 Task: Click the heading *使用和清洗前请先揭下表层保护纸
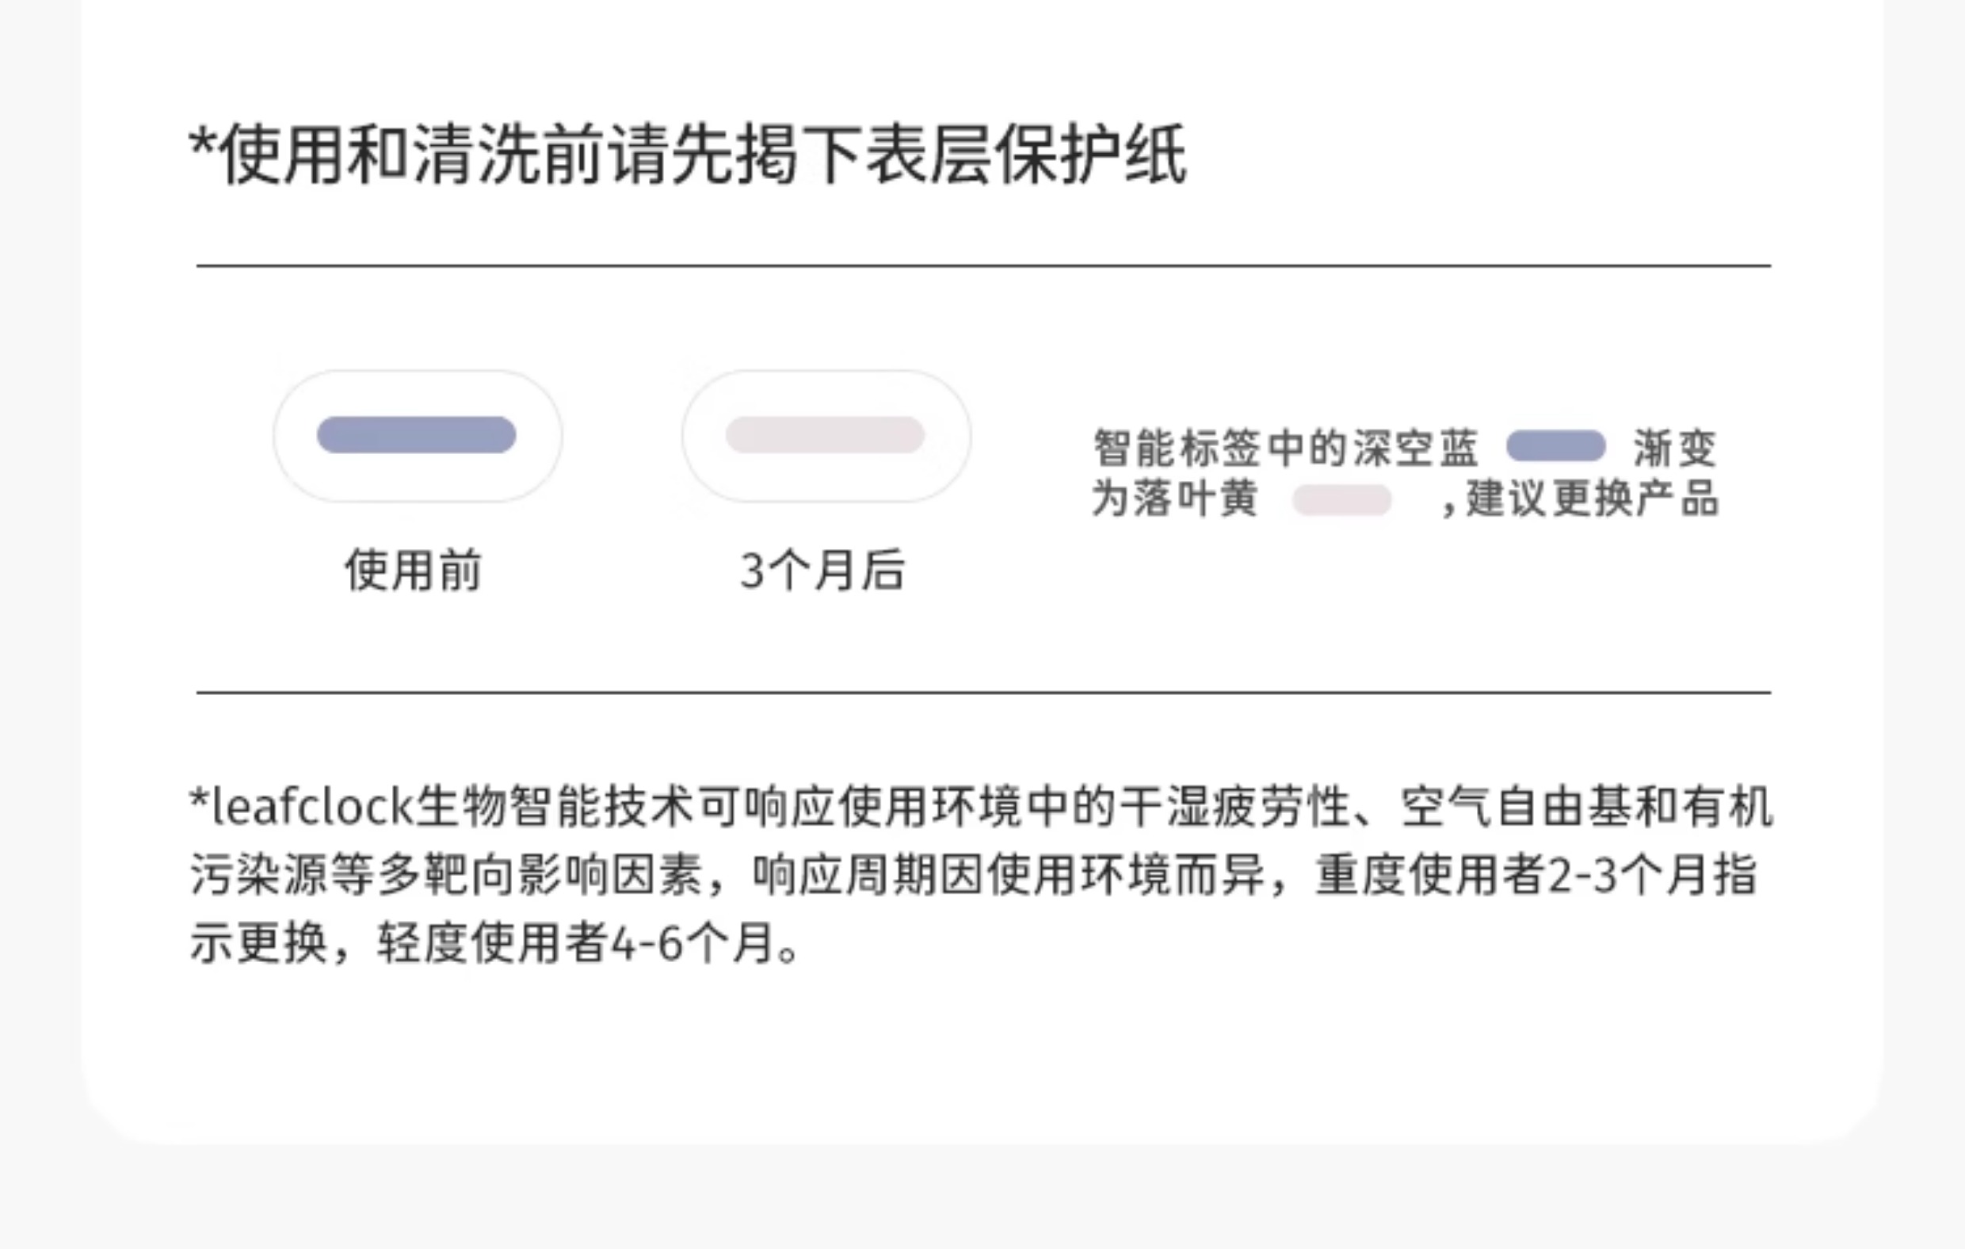(x=688, y=155)
